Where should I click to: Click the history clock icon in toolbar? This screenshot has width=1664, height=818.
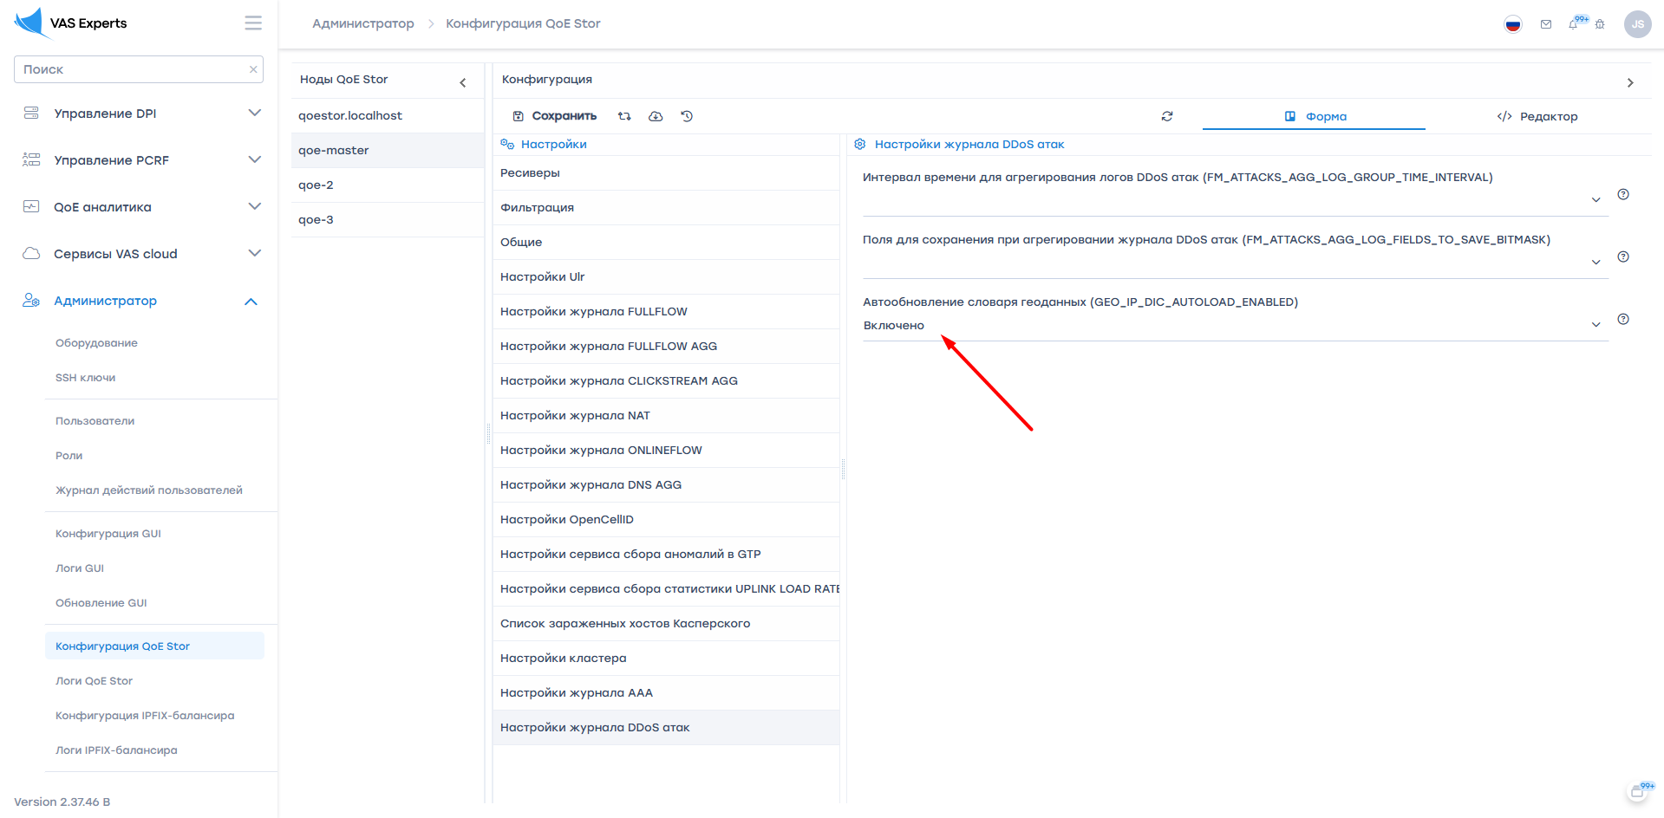tap(687, 116)
